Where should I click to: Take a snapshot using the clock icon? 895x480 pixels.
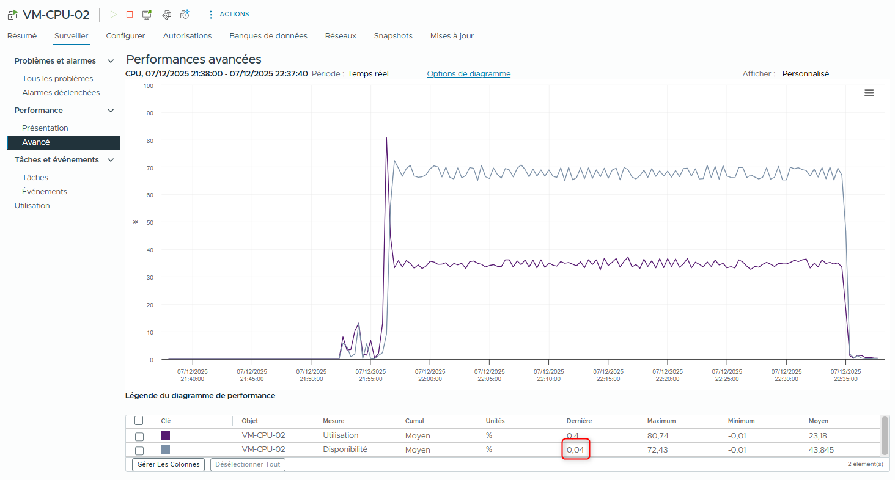pos(185,15)
